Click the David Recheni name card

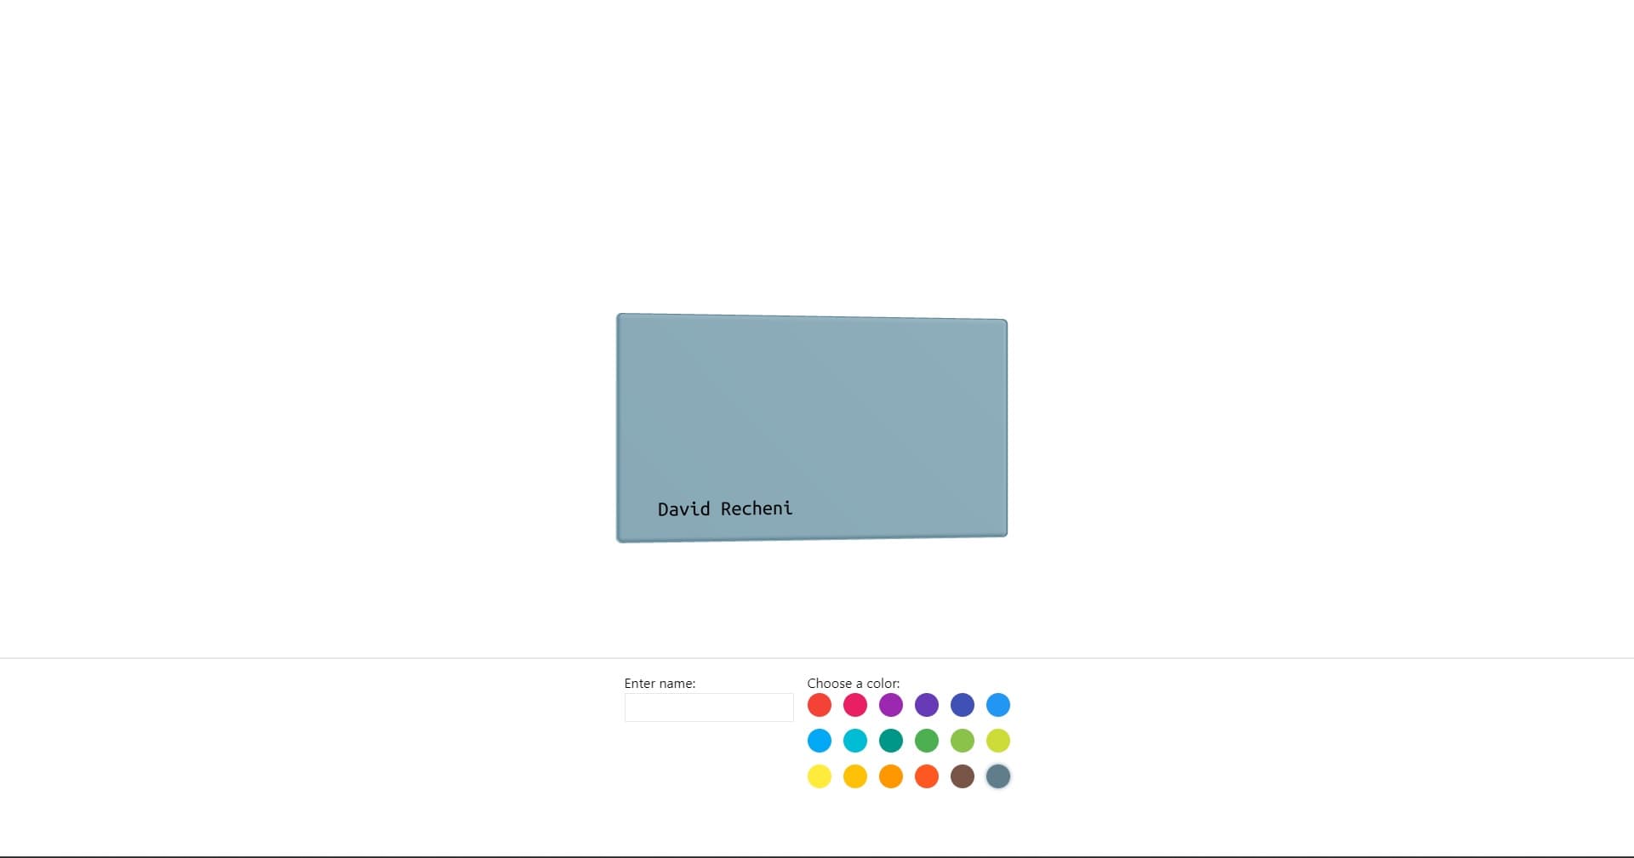coord(810,425)
